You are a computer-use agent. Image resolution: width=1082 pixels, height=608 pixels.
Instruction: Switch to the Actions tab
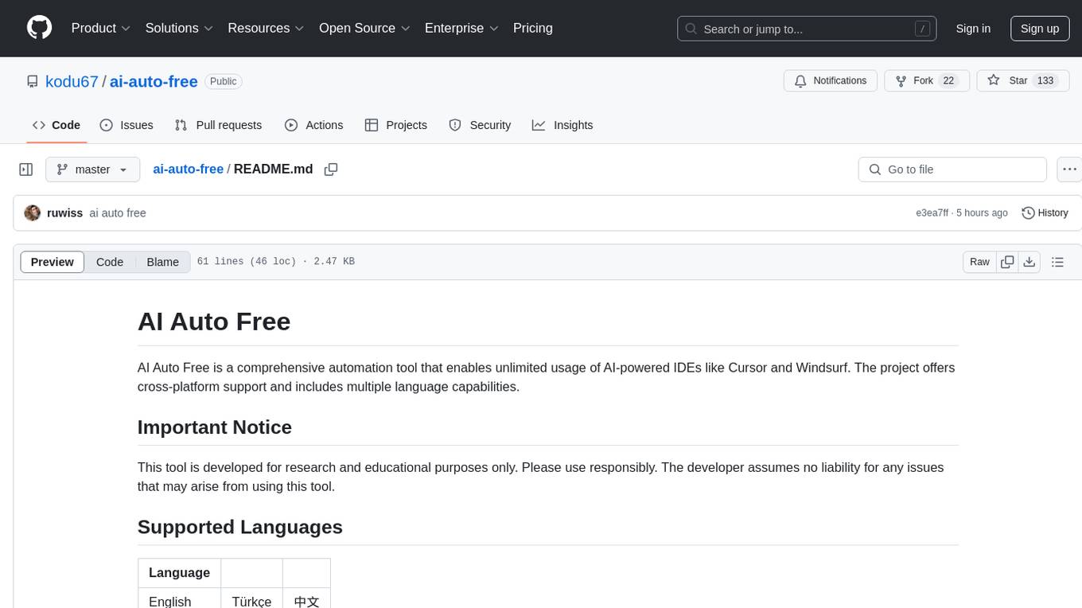(314, 125)
